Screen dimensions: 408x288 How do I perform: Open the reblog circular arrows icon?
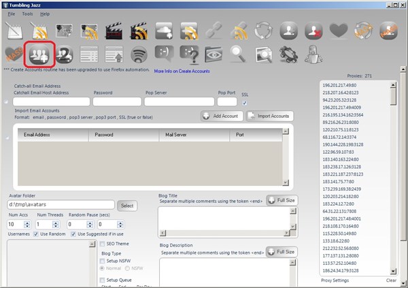click(x=264, y=31)
